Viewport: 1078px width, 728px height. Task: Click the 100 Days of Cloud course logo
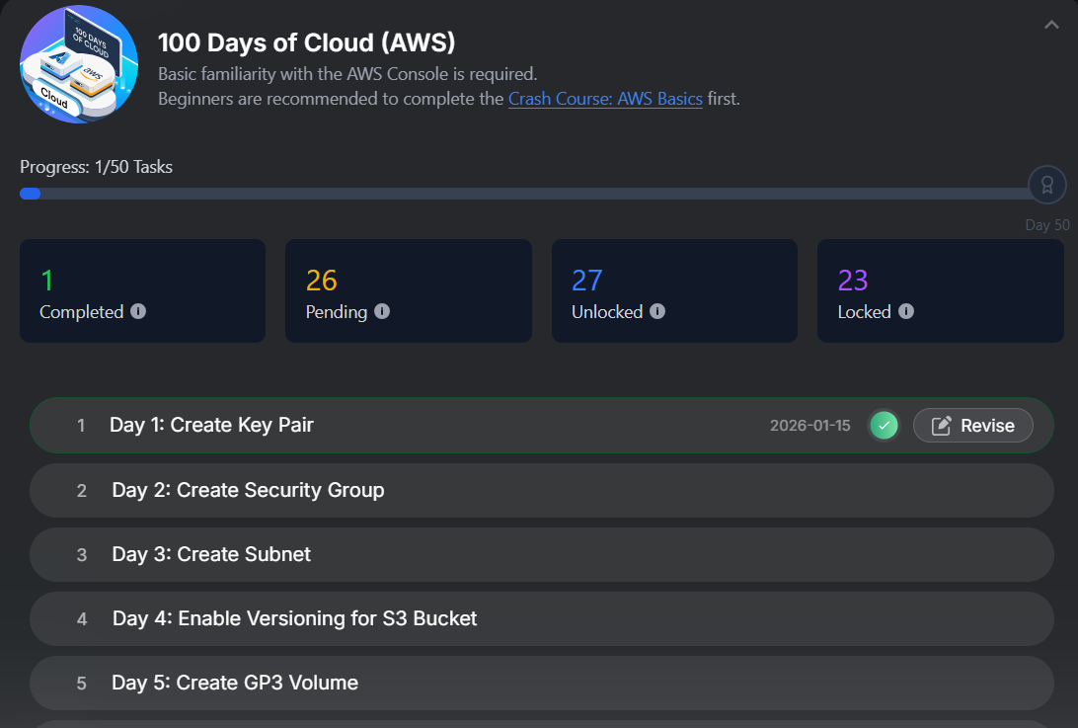coord(80,63)
